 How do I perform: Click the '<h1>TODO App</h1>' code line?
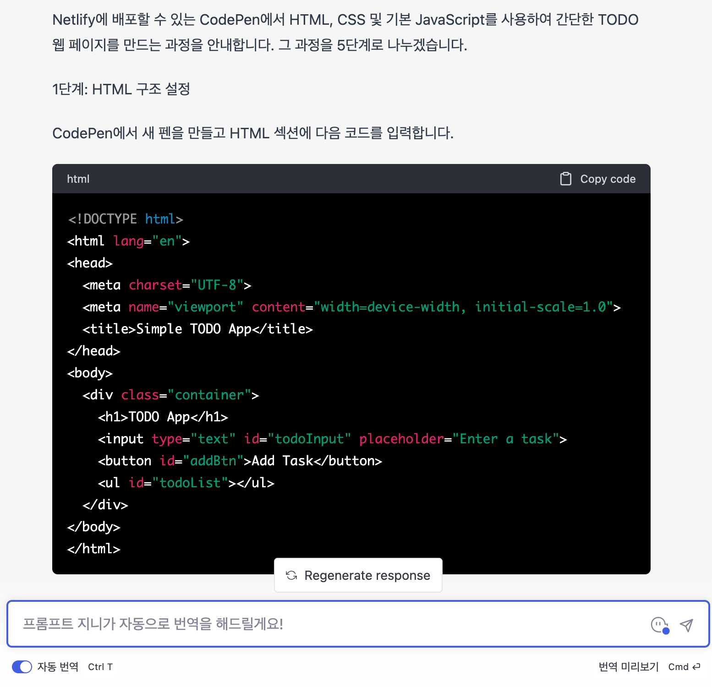[x=163, y=417]
